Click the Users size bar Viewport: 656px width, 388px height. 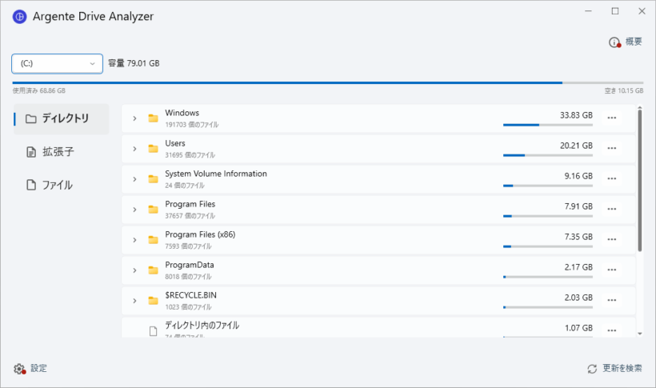[x=548, y=155]
